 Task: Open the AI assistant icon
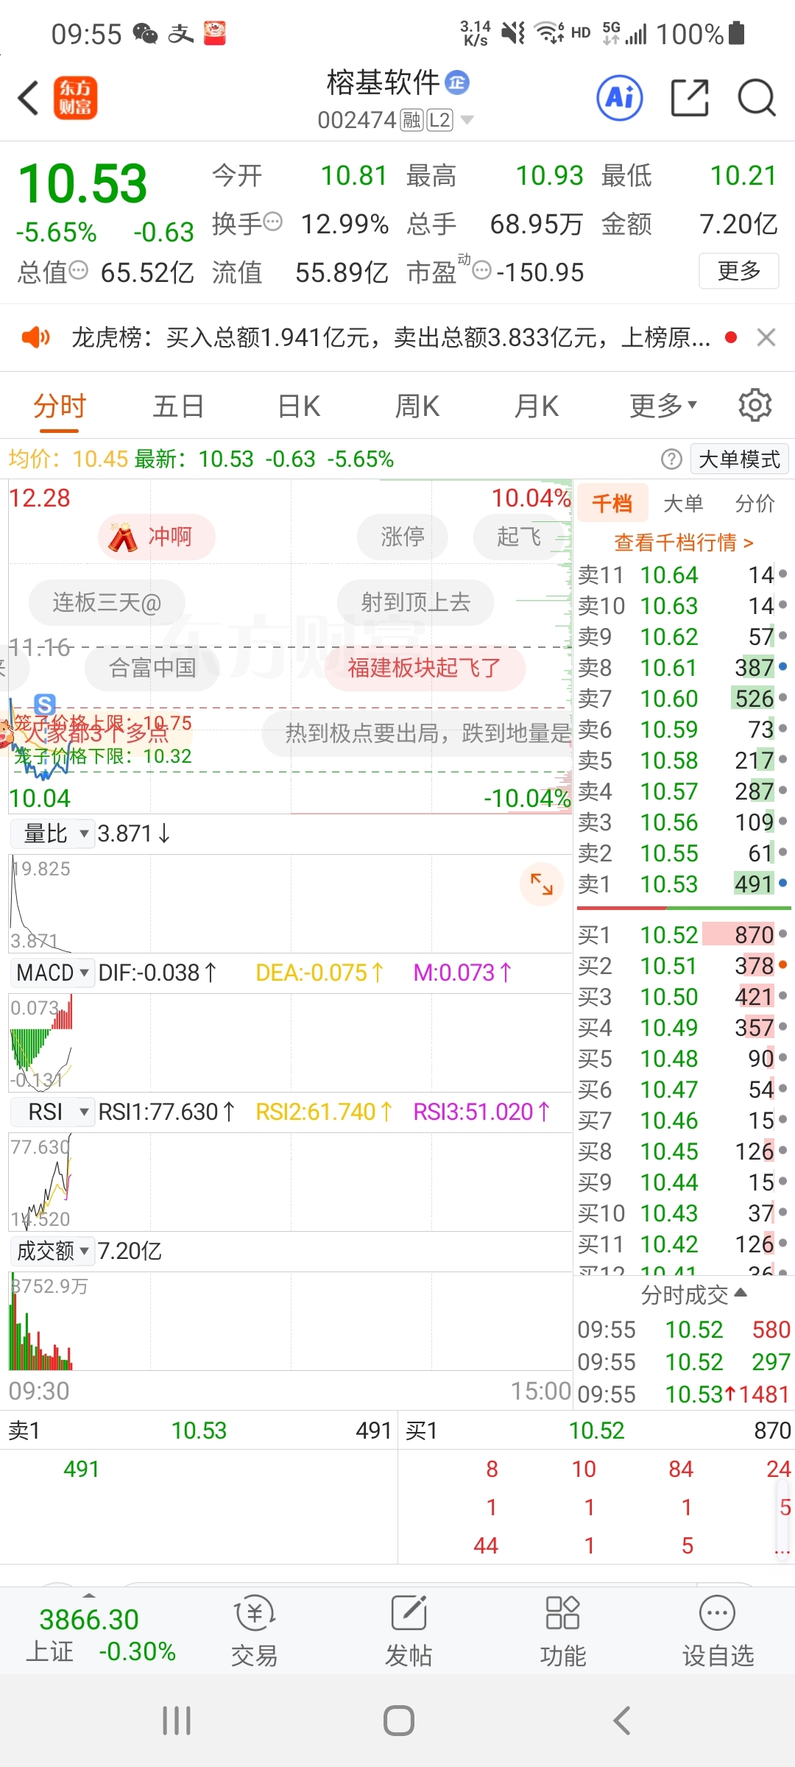[x=619, y=97]
